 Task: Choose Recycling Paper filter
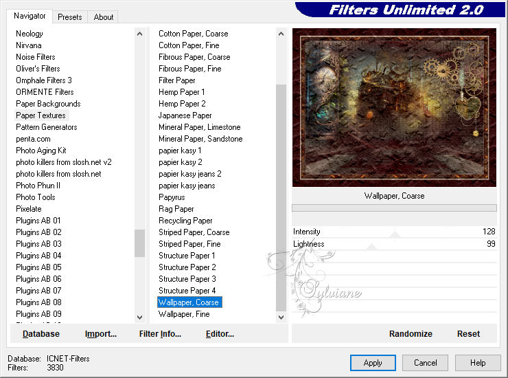(185, 221)
